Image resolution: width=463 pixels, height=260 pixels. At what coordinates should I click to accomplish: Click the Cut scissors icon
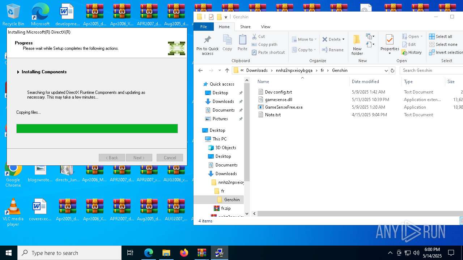point(254,36)
